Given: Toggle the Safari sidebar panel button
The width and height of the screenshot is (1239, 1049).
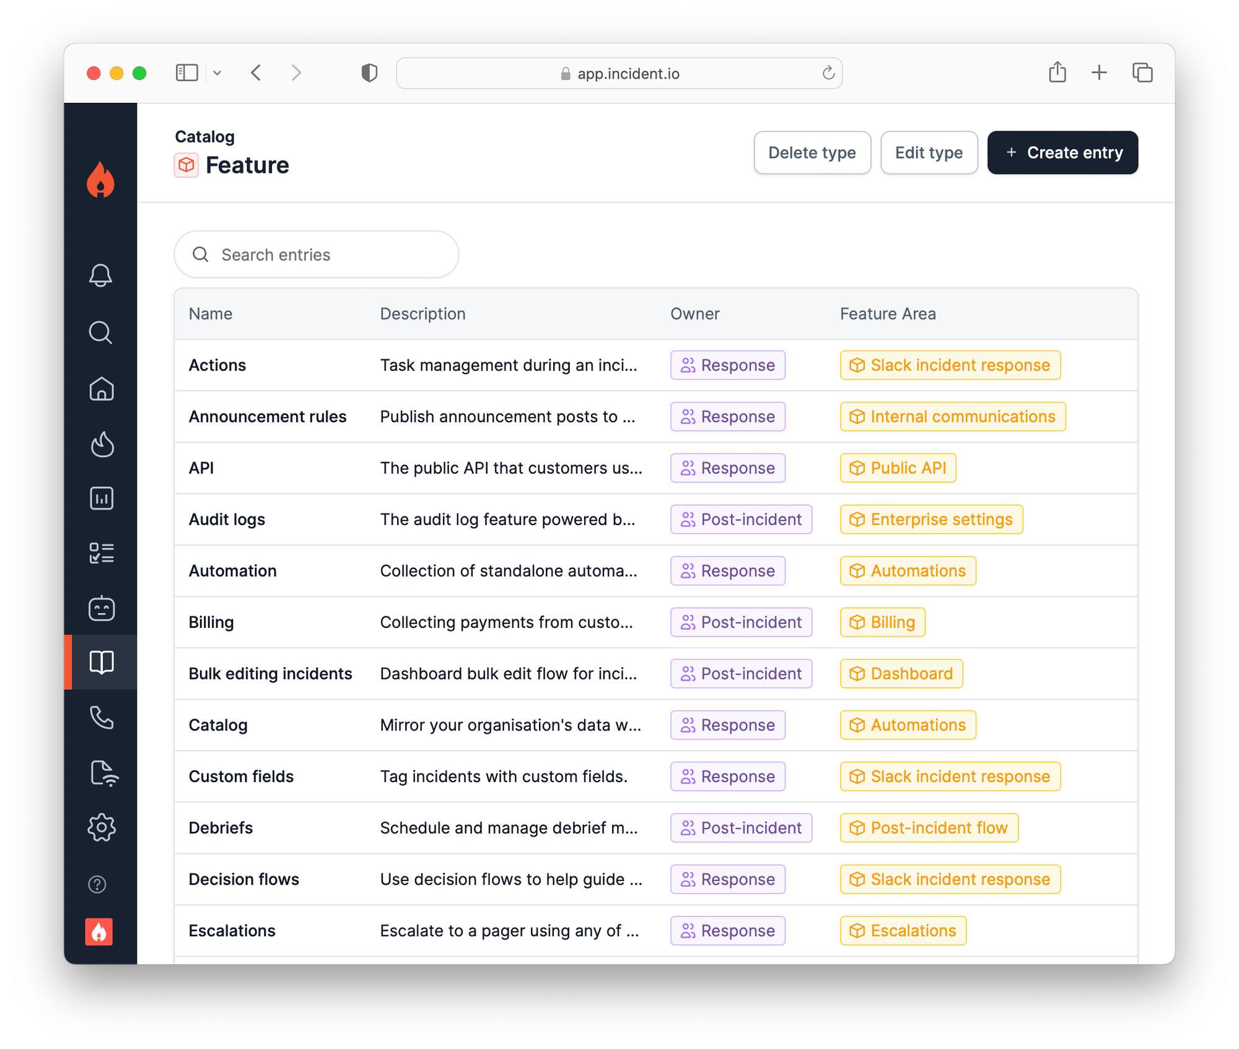Looking at the screenshot, I should tap(186, 73).
